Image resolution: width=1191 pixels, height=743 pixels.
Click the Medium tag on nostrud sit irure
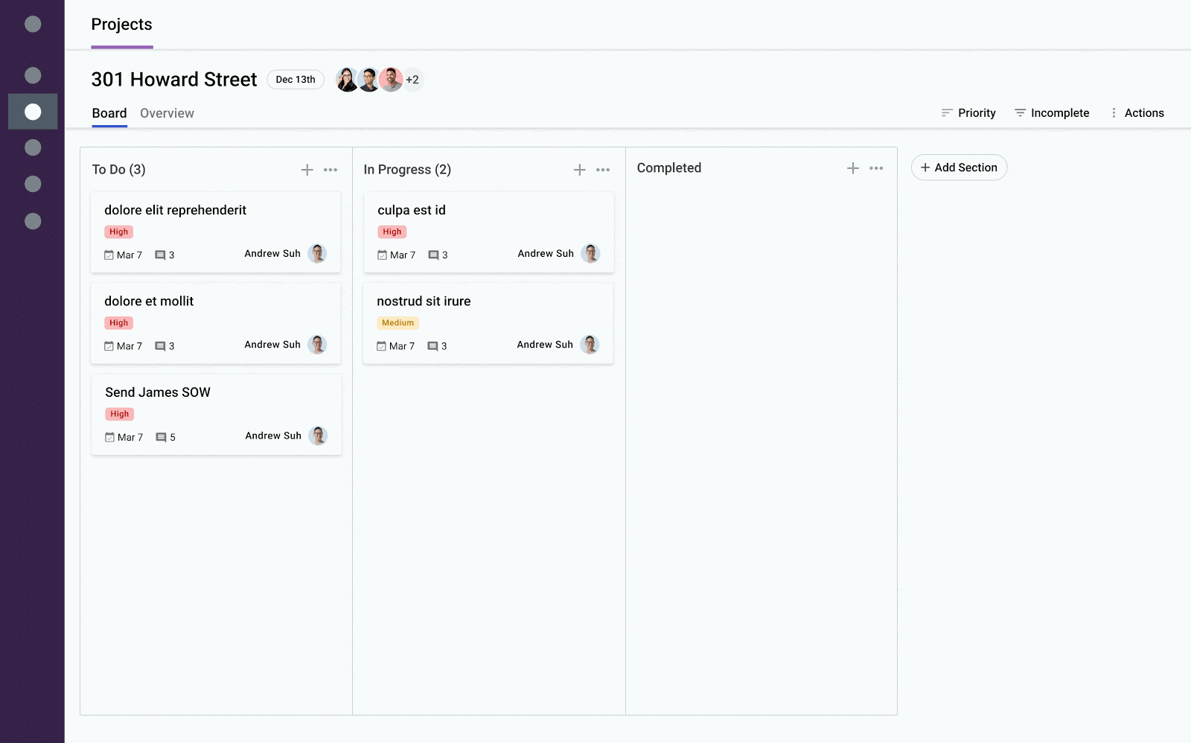coord(398,323)
